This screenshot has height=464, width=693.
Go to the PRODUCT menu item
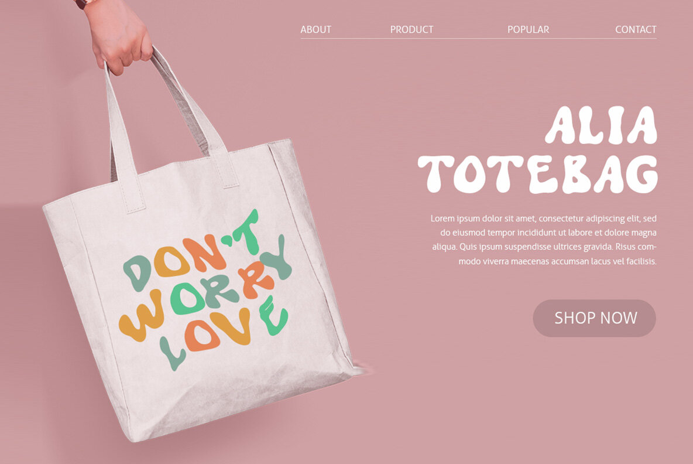(411, 30)
